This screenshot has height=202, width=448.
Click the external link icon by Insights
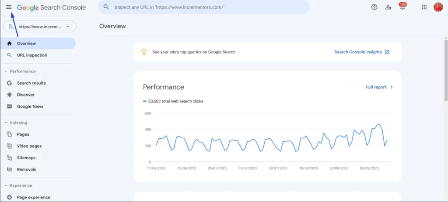pos(387,52)
